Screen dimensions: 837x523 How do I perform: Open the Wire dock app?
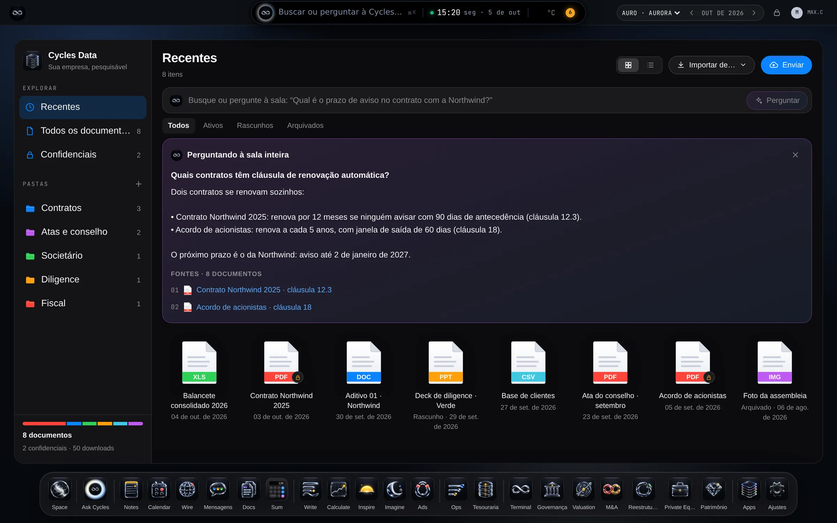pos(187,493)
